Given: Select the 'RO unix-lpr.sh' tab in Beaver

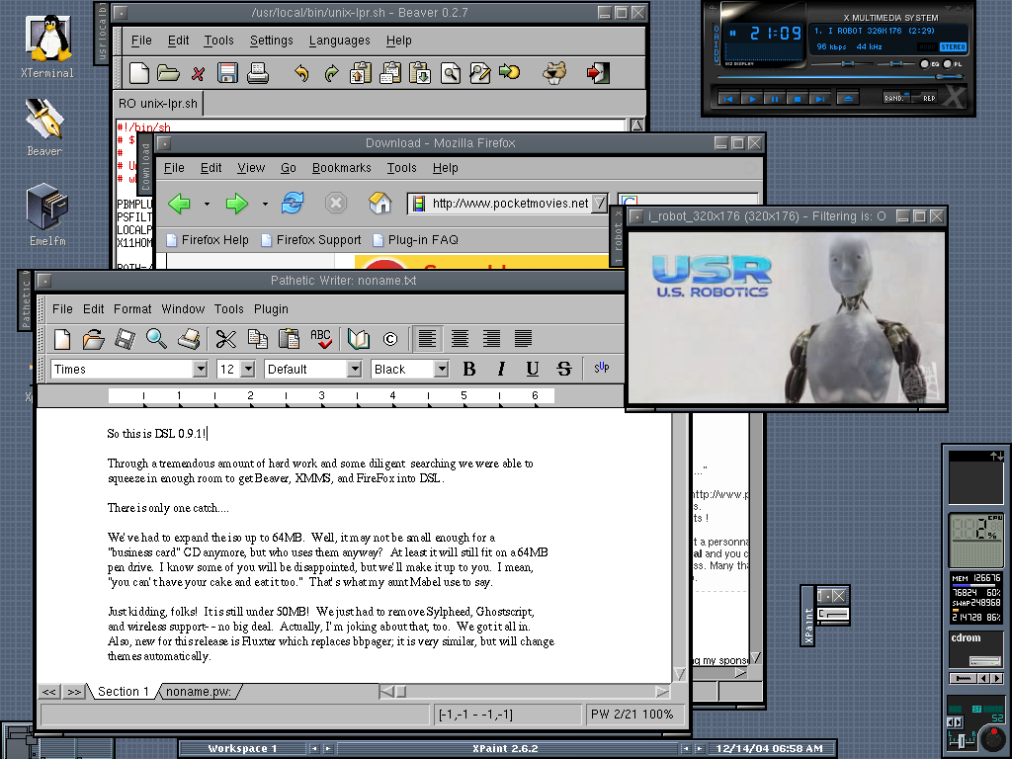Looking at the screenshot, I should tap(158, 103).
